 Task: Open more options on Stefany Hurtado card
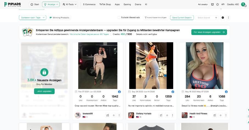[x=172, y=115]
